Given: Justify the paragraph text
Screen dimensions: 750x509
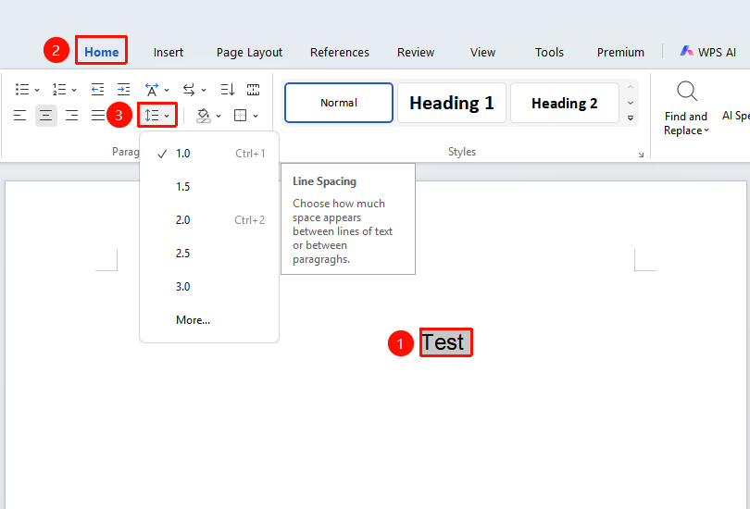Looking at the screenshot, I should coord(97,115).
